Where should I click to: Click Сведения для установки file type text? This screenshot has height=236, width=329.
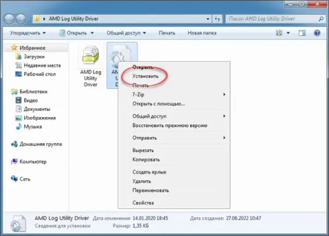[x=62, y=226]
